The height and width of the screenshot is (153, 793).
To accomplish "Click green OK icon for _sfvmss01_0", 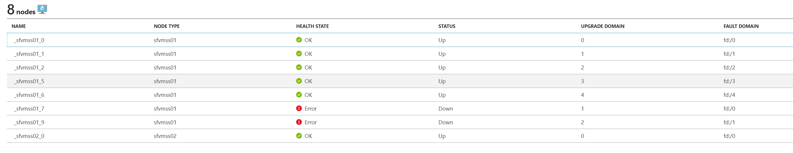I will point(299,40).
